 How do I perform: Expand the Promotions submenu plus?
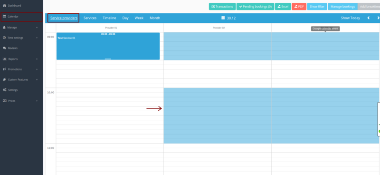37,69
